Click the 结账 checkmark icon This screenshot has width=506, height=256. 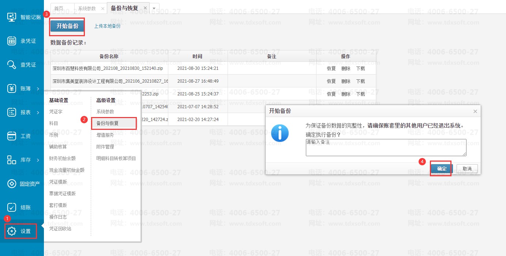[12, 207]
